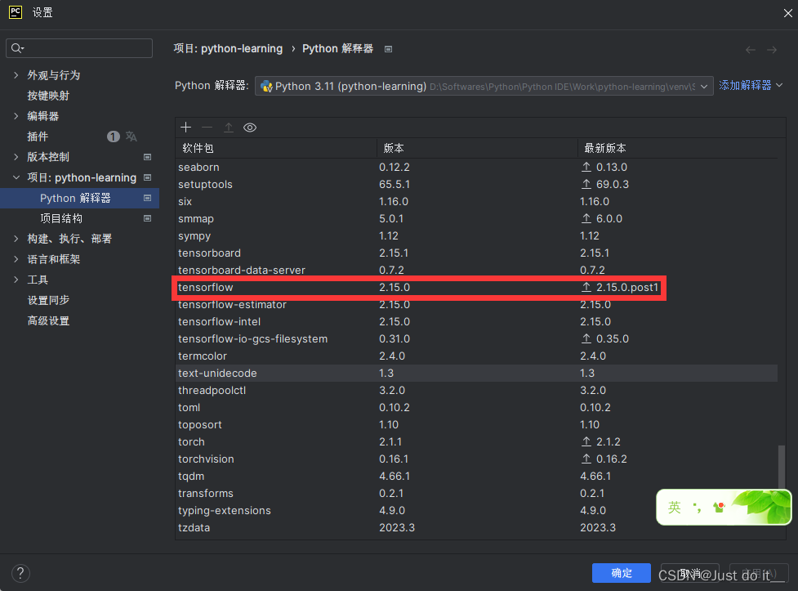Click project icon beside 项目: python-learning
The image size is (798, 591).
click(x=148, y=177)
